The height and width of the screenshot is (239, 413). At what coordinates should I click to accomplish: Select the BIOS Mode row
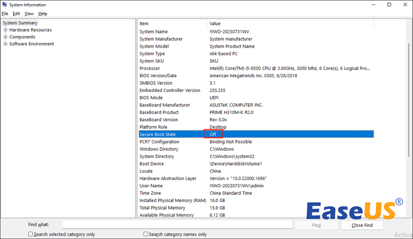[256, 98]
